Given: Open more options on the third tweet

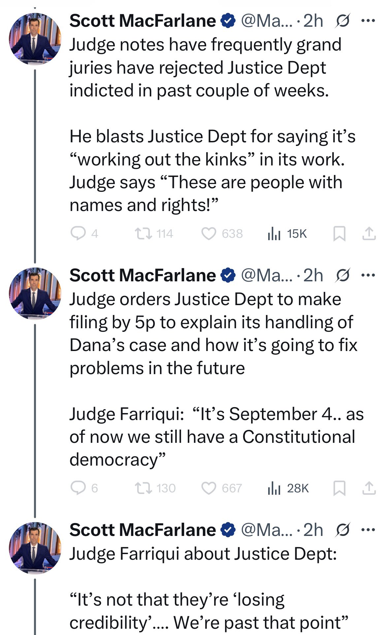Looking at the screenshot, I should tap(368, 530).
